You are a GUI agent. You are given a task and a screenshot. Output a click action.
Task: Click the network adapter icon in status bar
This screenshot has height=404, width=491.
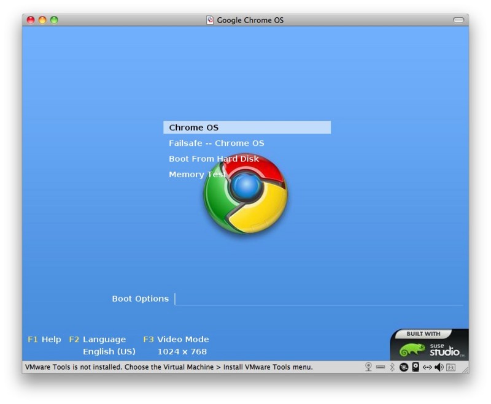tap(427, 367)
